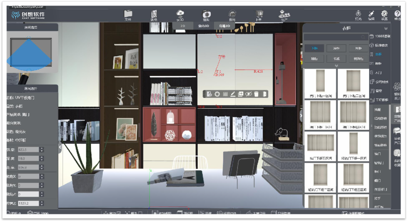Click the room minimap blue view cone
Viewport: 408px width, 222px height.
29,54
